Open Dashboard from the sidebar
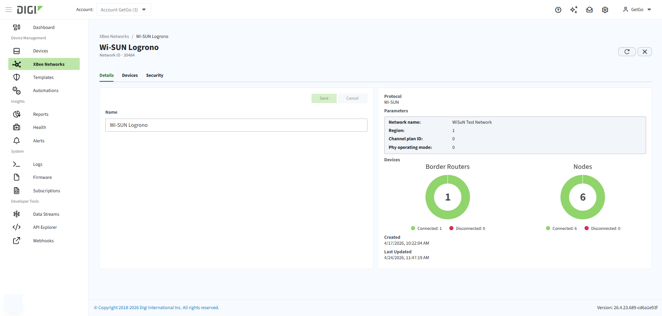This screenshot has height=316, width=662. pos(44,27)
